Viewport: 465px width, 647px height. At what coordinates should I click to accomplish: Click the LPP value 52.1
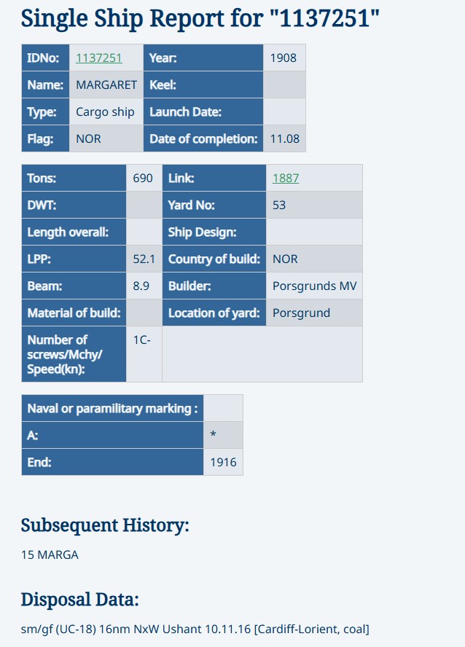point(144,259)
